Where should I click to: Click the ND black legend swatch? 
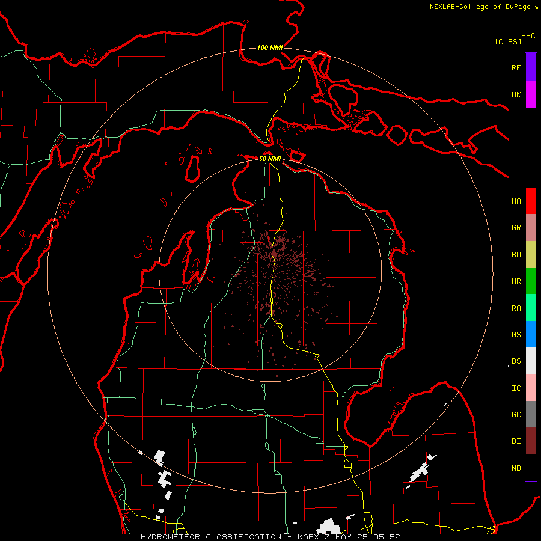click(x=531, y=468)
